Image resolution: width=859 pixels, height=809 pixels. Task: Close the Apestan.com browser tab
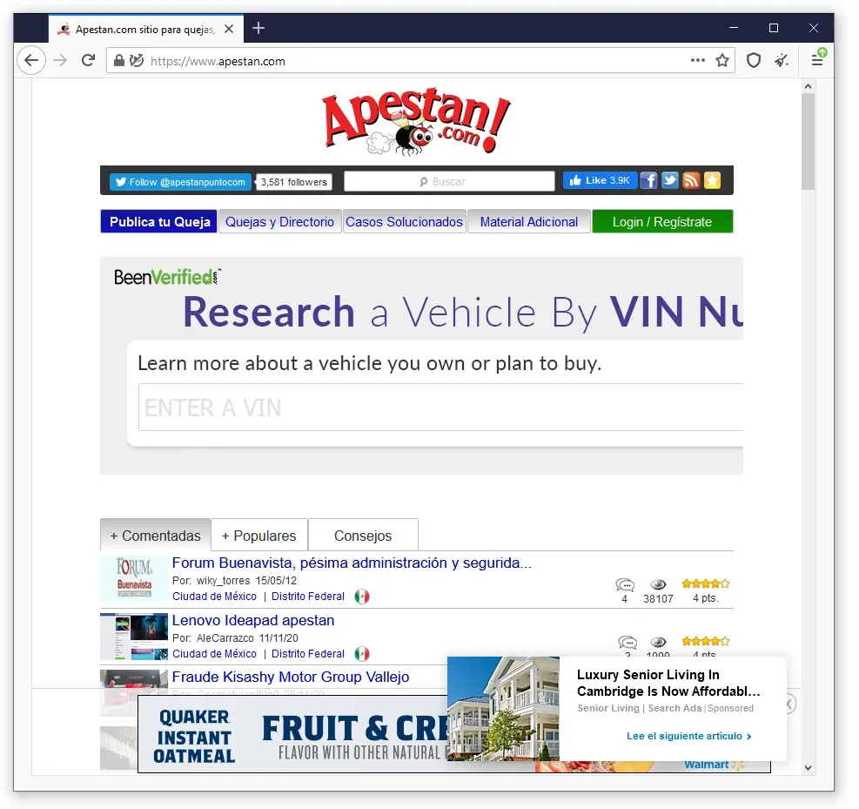pos(229,29)
